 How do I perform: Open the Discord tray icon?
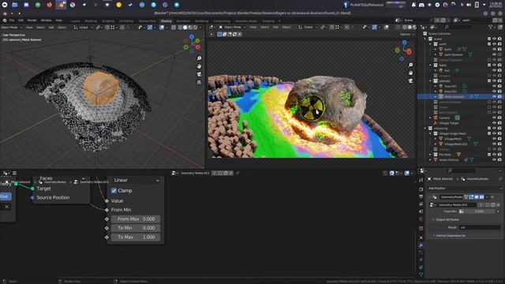421,5
